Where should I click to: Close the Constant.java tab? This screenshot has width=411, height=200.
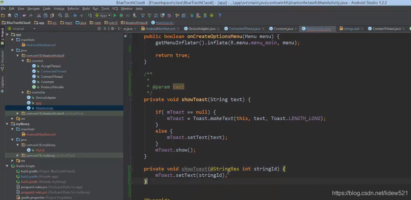point(296,29)
